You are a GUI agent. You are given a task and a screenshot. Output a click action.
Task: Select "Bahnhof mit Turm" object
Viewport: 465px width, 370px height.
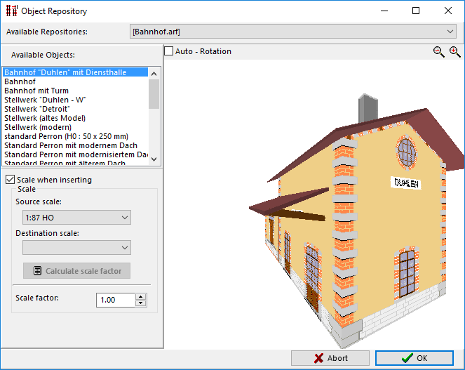tap(75, 91)
